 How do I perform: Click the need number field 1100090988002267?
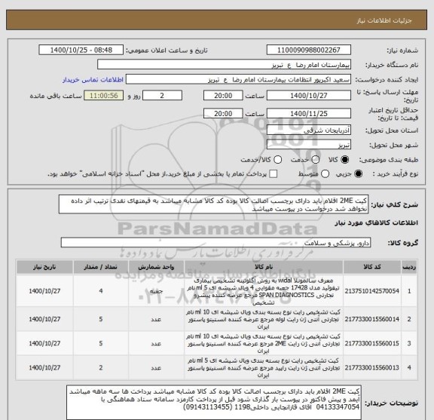pyautogui.click(x=309, y=51)
